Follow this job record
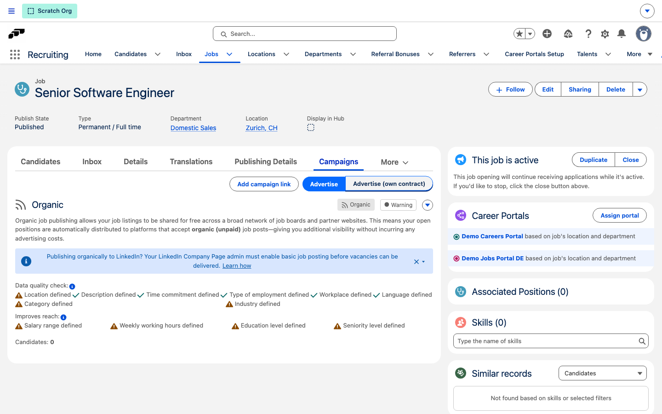 pyautogui.click(x=510, y=90)
